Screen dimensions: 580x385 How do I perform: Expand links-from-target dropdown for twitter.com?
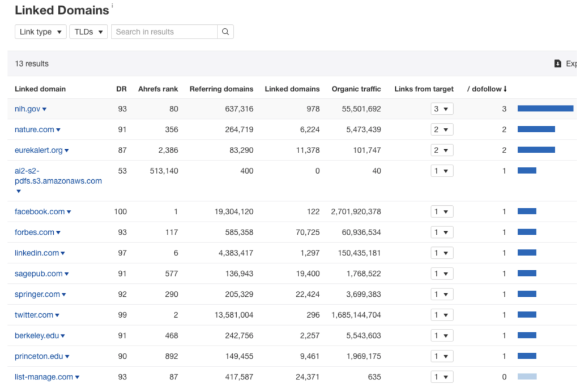[442, 315]
